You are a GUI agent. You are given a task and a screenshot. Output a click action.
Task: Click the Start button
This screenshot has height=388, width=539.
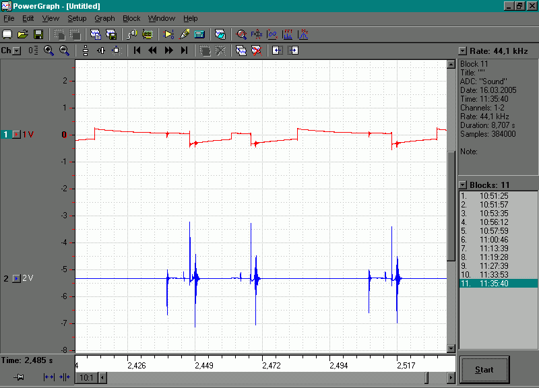(x=484, y=370)
